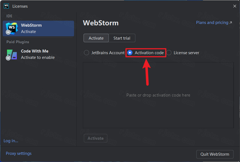This screenshot has width=240, height=162.
Task: Click the Quit WebStorm button
Action: pos(215,154)
